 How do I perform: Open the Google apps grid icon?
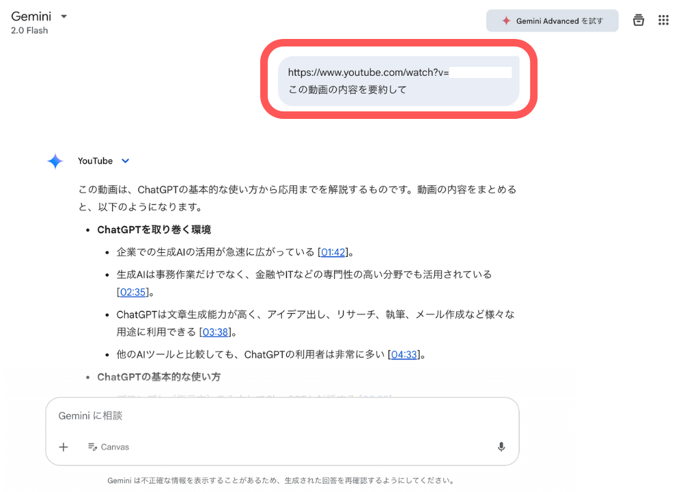(x=663, y=20)
